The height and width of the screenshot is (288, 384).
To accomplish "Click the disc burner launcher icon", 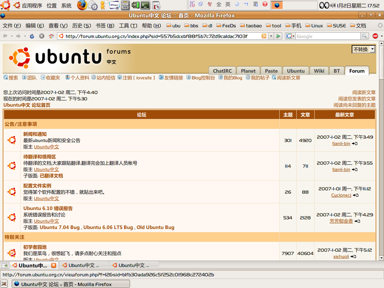I will [156, 5].
